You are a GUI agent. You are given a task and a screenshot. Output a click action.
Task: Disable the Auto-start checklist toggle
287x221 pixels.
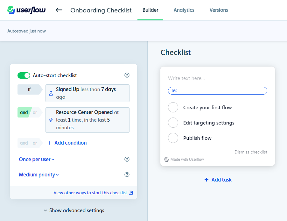click(24, 75)
